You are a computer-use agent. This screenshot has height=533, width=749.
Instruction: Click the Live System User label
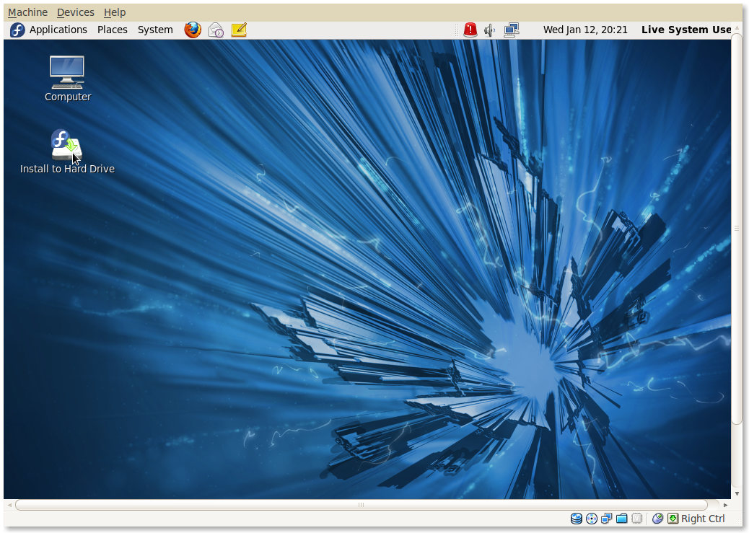(x=686, y=30)
